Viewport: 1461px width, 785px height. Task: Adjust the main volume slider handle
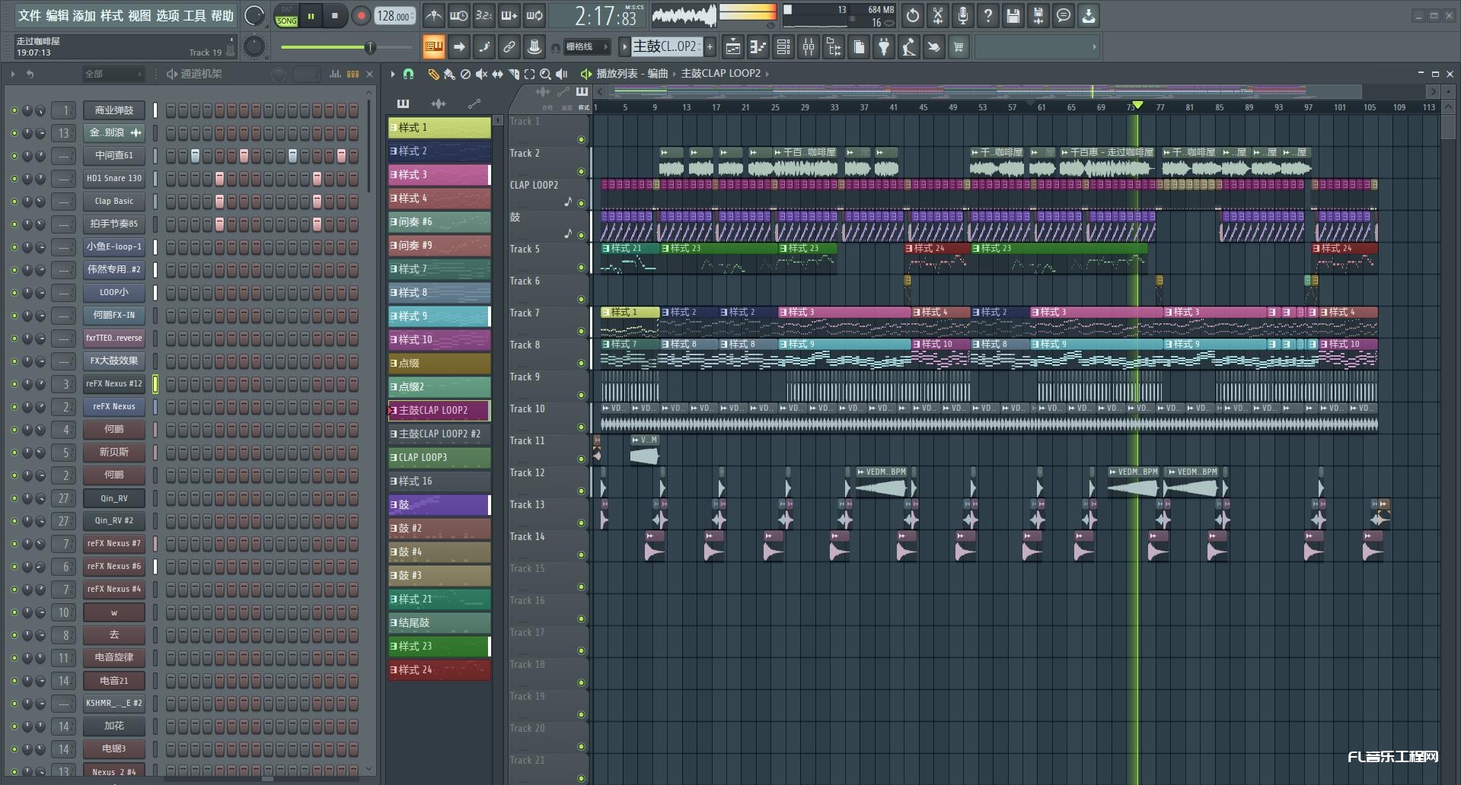point(370,47)
